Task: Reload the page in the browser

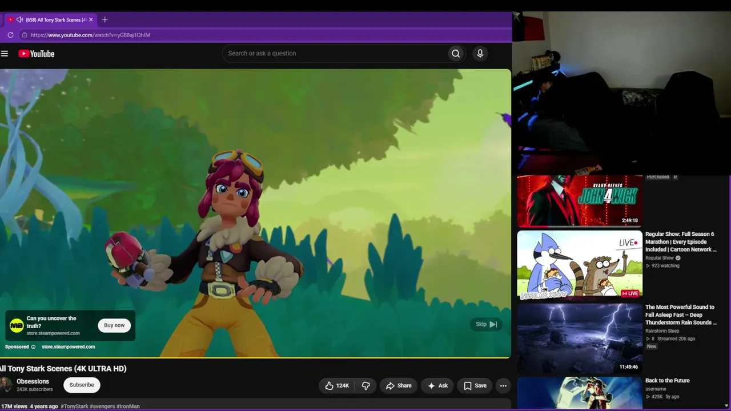Action: click(10, 35)
